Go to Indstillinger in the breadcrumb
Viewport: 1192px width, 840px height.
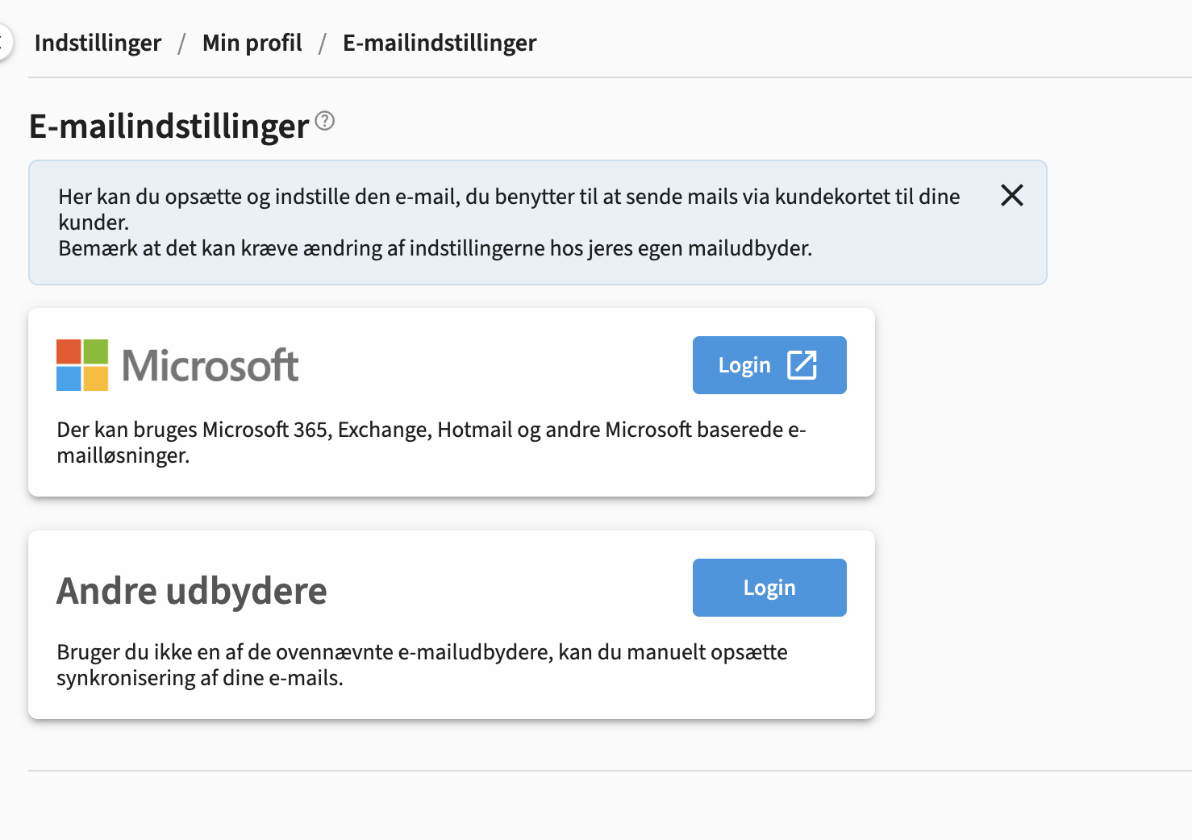98,43
